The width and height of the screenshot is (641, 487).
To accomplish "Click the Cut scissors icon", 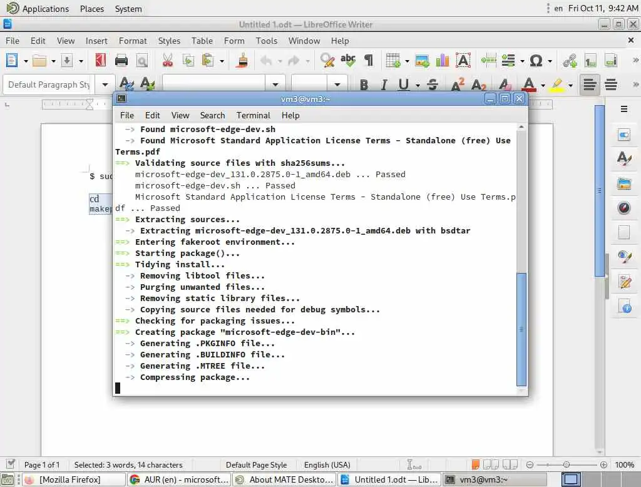I will (x=168, y=61).
